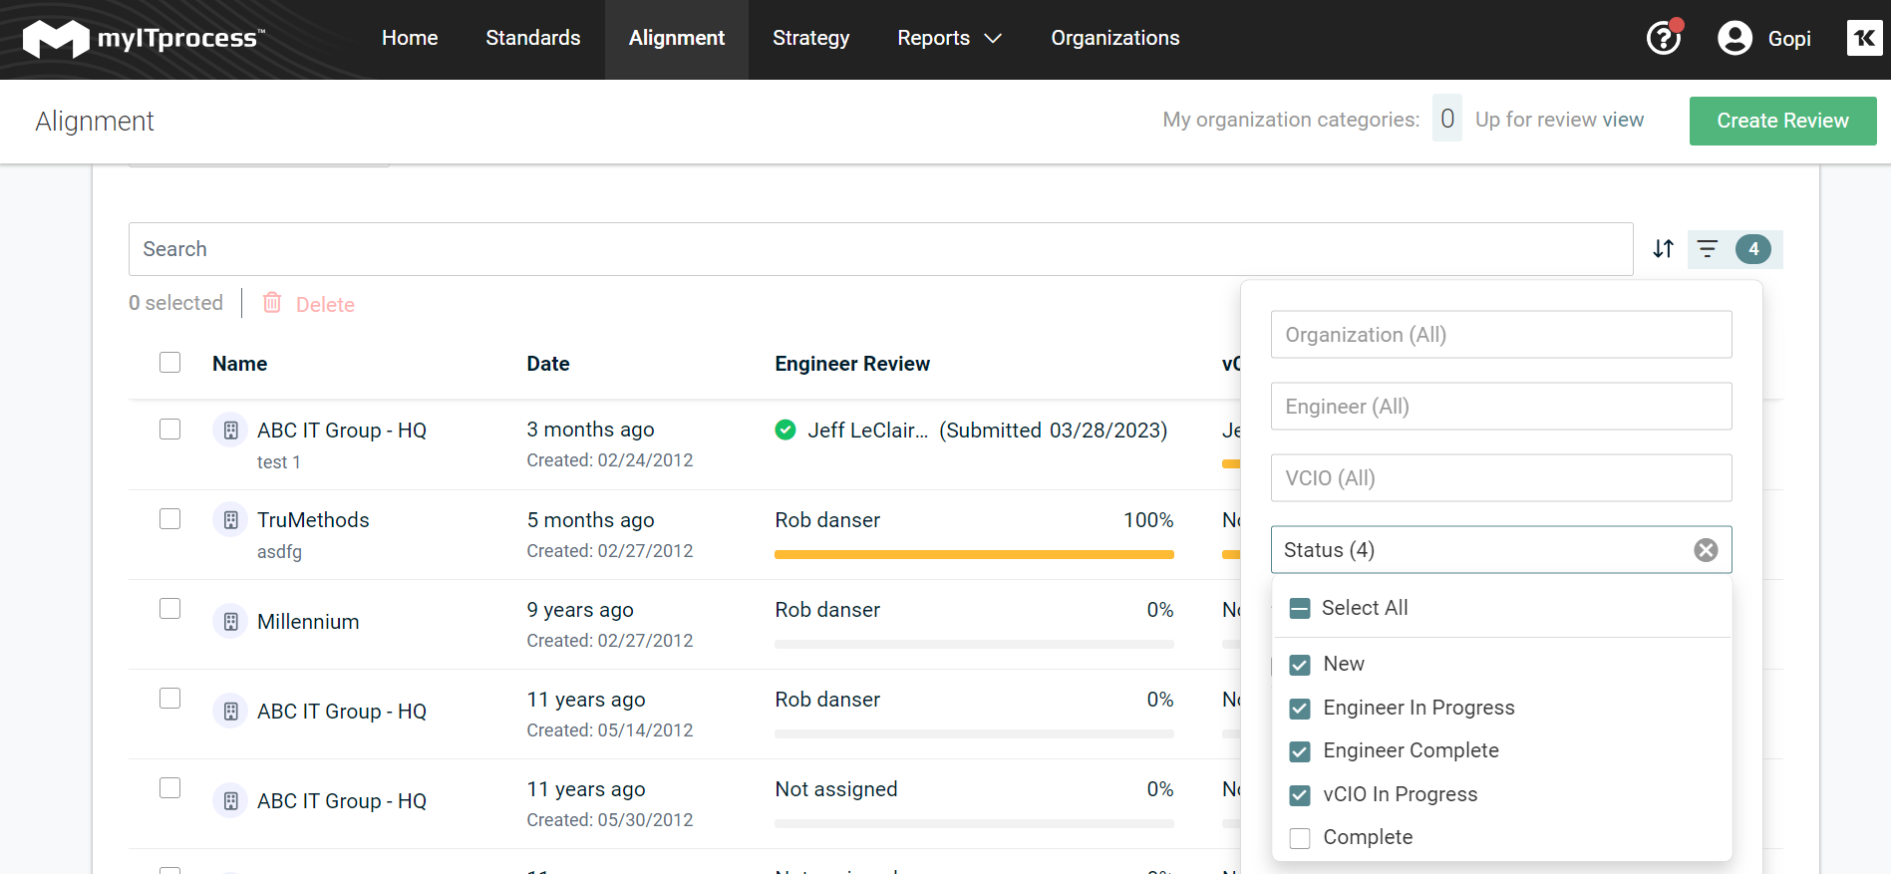Uncheck the New status checkbox
Viewport: 1891px width, 874px height.
pyautogui.click(x=1300, y=665)
